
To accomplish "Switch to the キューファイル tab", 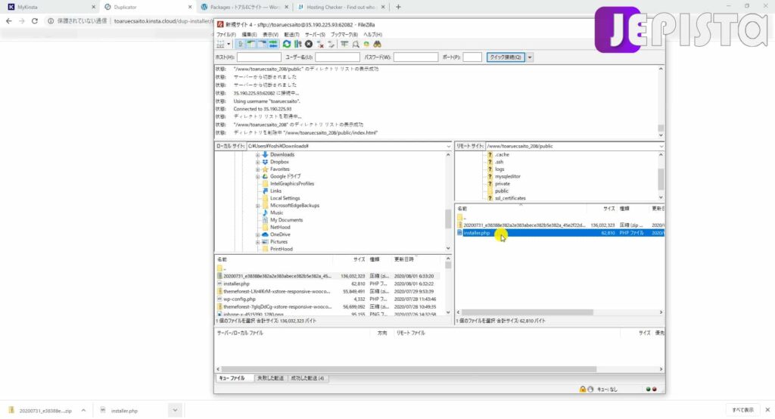I will pyautogui.click(x=232, y=378).
